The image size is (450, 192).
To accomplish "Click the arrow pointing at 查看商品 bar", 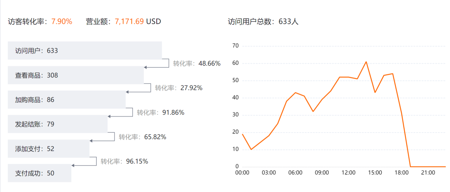I will coord(145,67).
